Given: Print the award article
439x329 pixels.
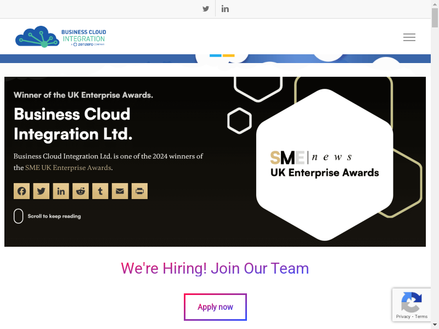Looking at the screenshot, I should tap(140, 191).
